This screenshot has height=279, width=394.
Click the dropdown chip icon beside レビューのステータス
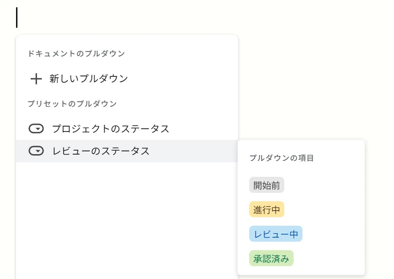[36, 151]
